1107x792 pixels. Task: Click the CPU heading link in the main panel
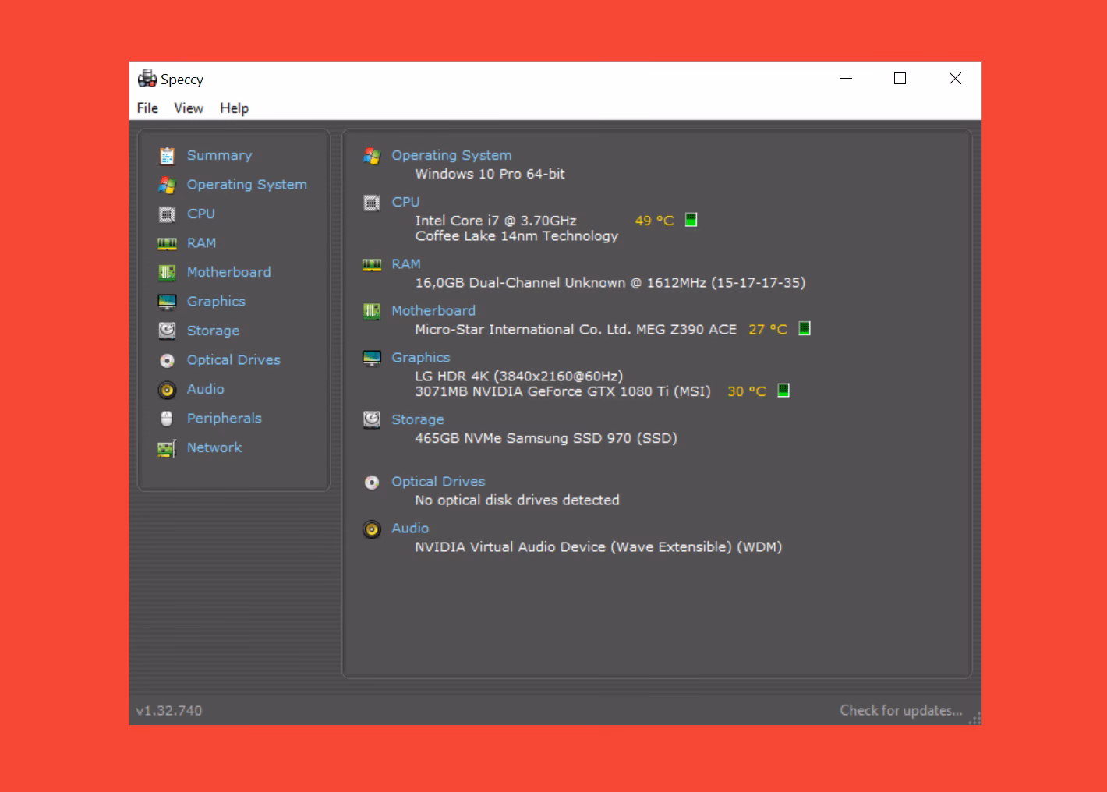coord(405,202)
